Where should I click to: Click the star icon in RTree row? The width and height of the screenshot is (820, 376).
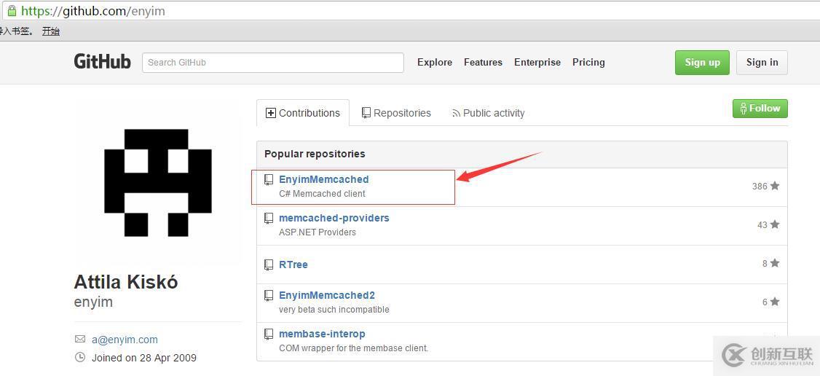tap(775, 263)
